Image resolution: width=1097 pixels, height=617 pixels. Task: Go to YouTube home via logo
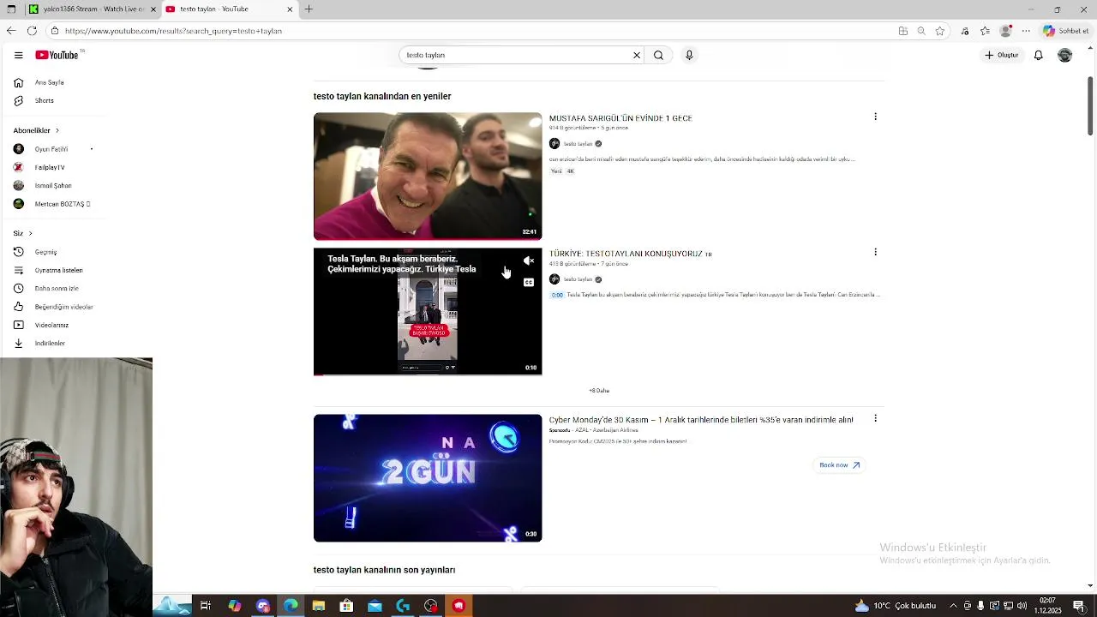click(57, 55)
